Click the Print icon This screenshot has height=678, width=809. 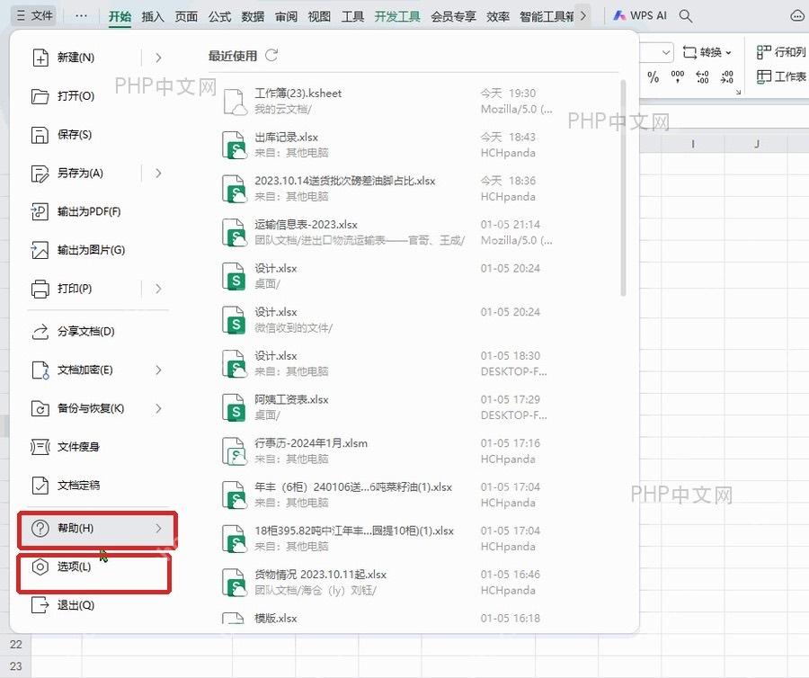40,289
